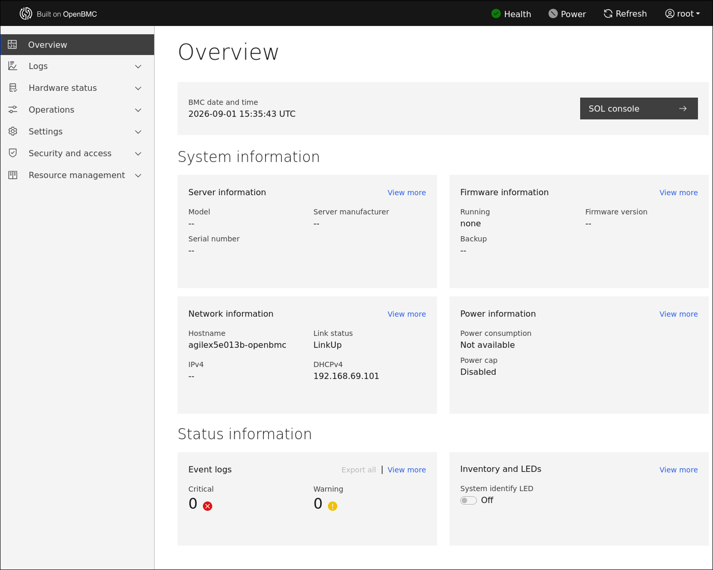Click the LinkUp link status value
Viewport: 713px width, 570px height.
click(327, 345)
